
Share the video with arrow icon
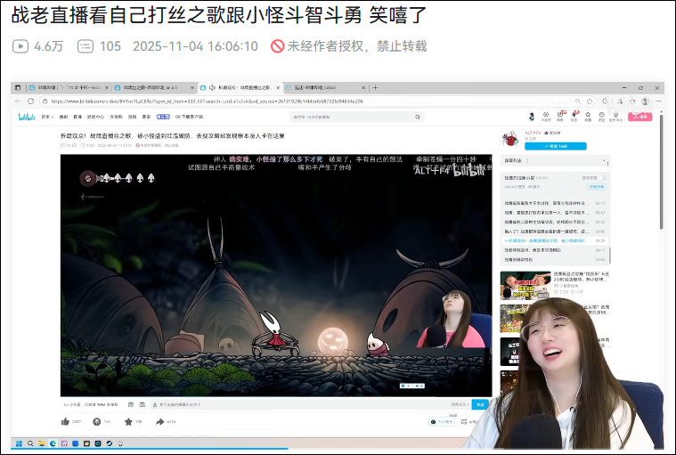coord(160,421)
